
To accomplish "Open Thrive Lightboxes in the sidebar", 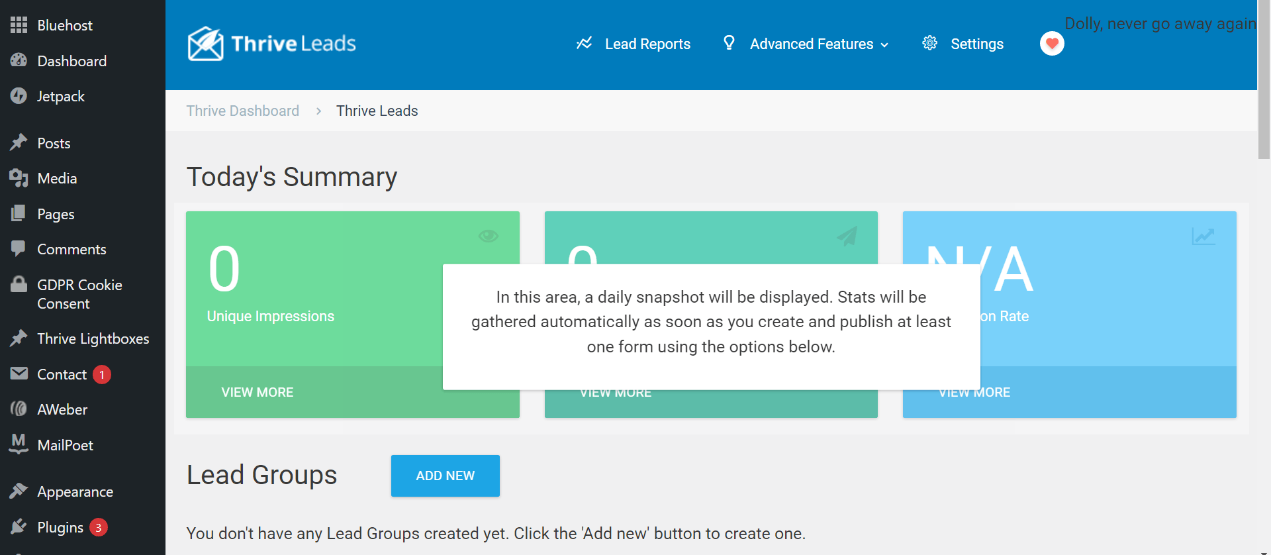I will pos(93,339).
